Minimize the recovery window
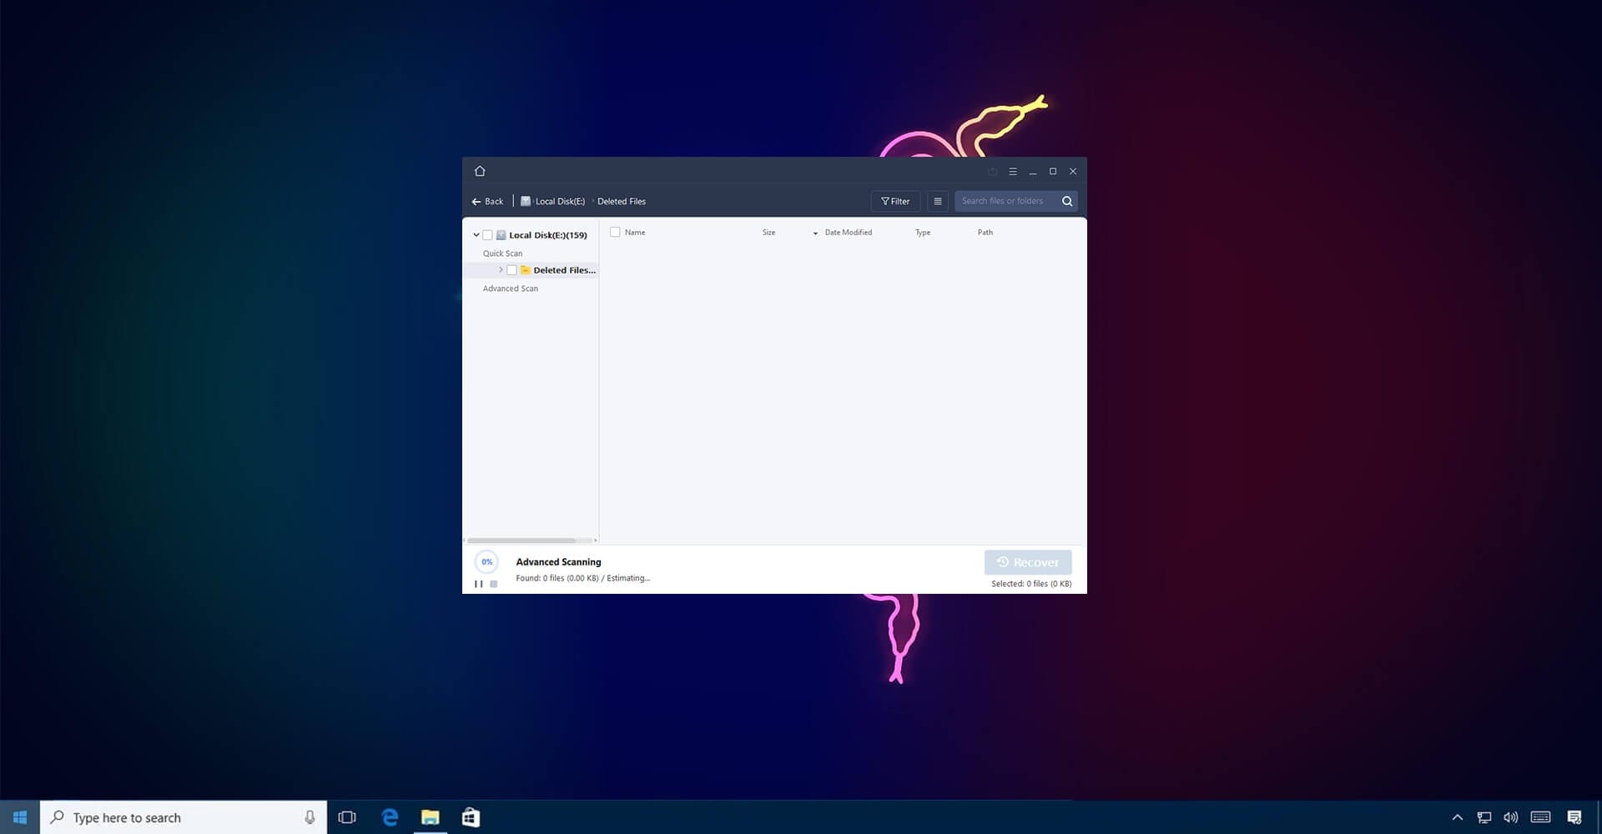The image size is (1602, 834). 1033,171
